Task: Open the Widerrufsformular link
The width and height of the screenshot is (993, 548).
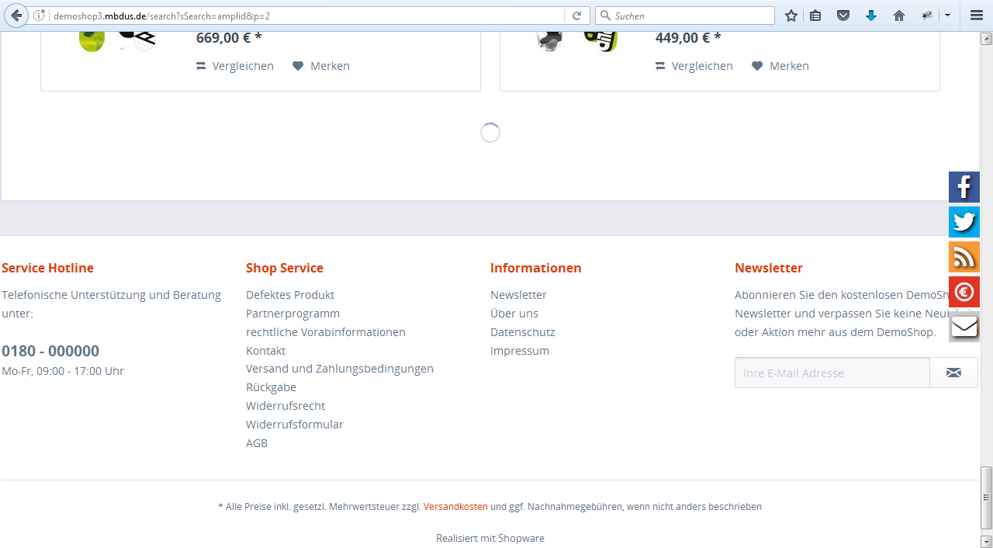Action: pos(294,425)
